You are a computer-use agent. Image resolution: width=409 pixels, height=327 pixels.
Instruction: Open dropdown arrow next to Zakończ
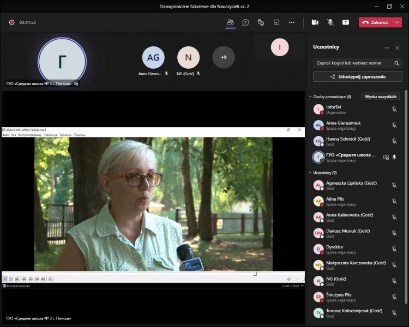397,22
